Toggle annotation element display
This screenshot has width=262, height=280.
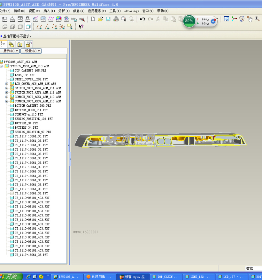click(70, 27)
